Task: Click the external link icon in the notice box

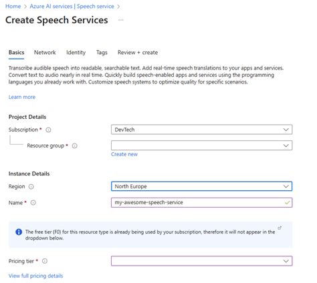Action: tap(280, 228)
